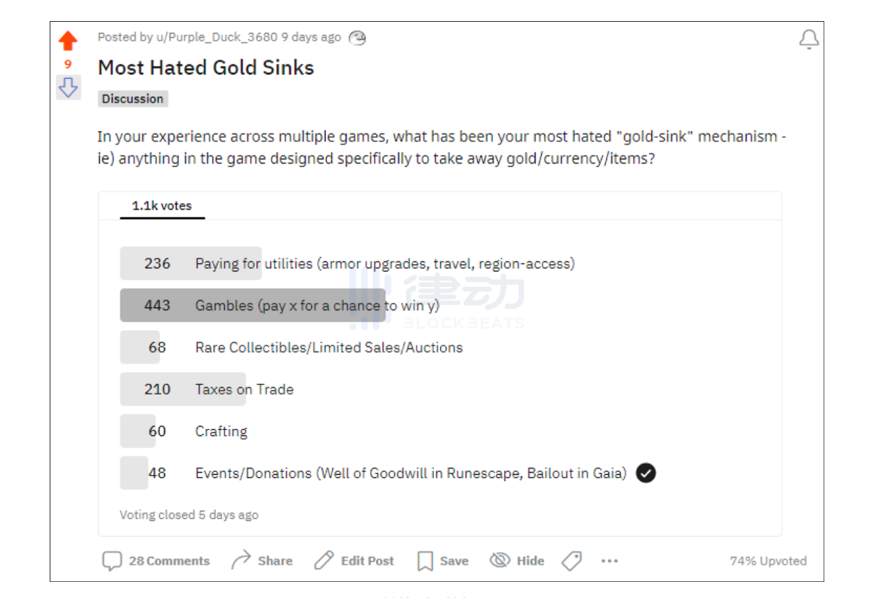Click the tag flair icon
The height and width of the screenshot is (598, 874).
tap(571, 561)
